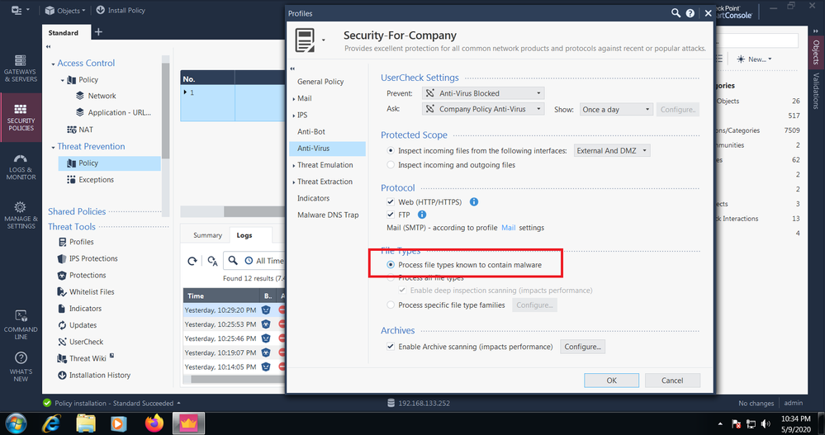Switch to the Summary tab

point(207,235)
